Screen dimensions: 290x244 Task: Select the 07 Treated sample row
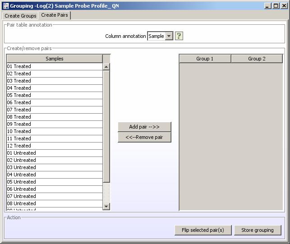(x=55, y=110)
